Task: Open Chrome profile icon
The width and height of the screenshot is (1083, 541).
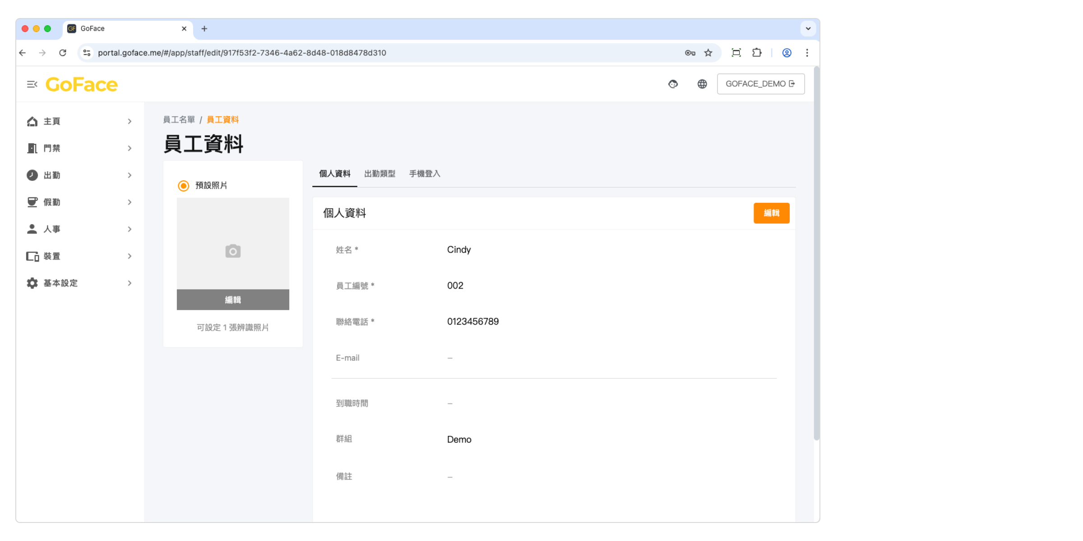Action: (787, 53)
